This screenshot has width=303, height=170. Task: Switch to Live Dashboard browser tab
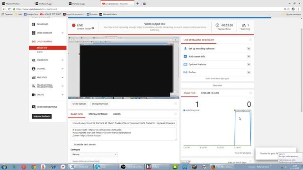click(x=117, y=3)
